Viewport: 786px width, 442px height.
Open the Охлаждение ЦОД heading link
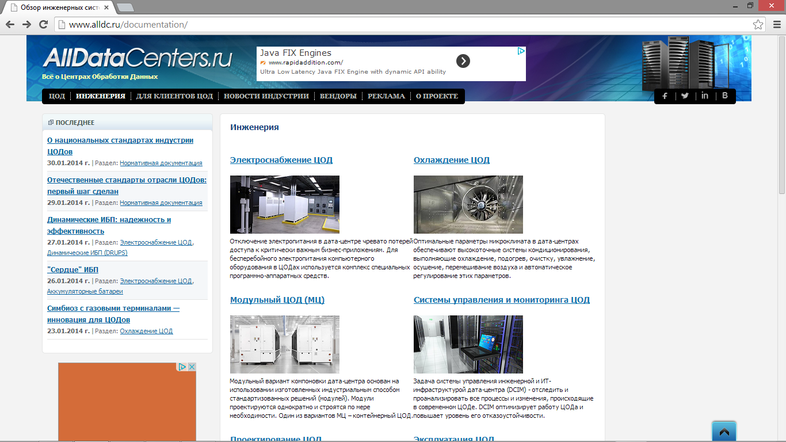452,160
